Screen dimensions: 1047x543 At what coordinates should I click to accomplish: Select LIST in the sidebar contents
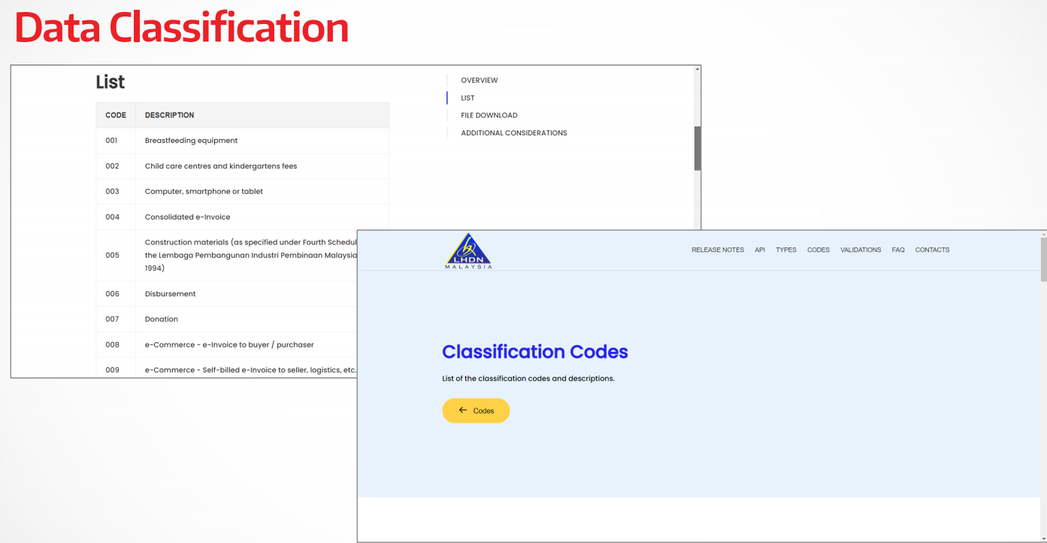click(x=468, y=98)
